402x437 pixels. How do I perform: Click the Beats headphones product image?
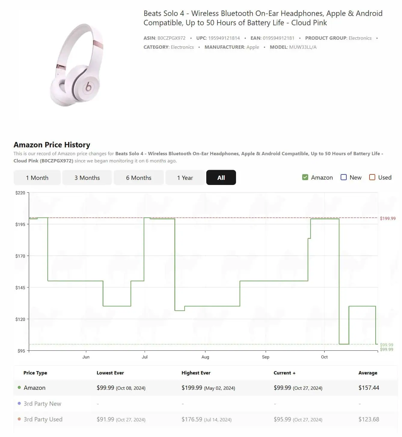click(76, 65)
